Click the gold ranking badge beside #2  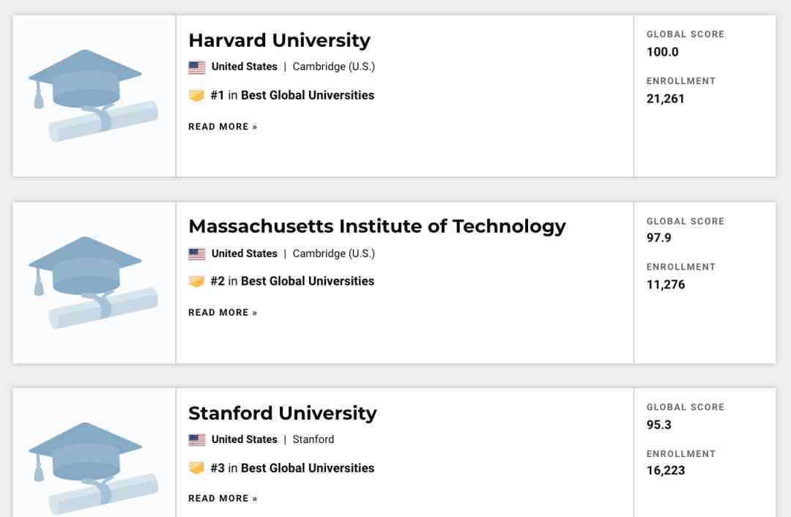[196, 281]
